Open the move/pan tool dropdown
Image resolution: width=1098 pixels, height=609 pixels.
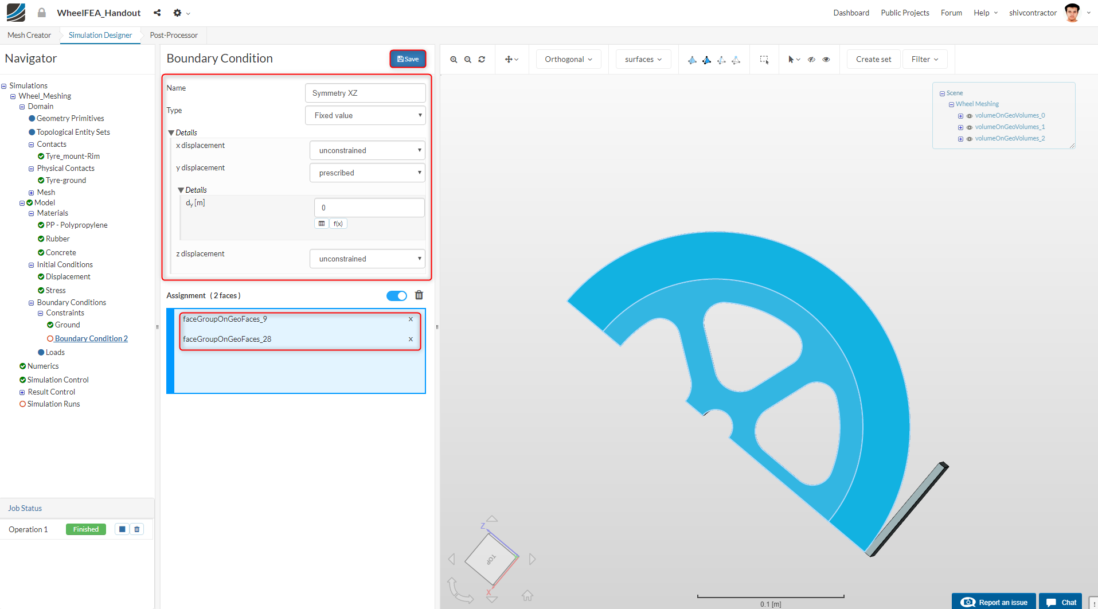(511, 59)
